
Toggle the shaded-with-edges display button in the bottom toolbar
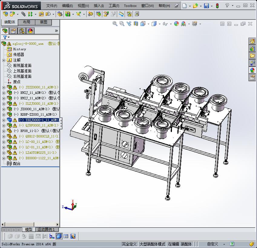point(59,236)
